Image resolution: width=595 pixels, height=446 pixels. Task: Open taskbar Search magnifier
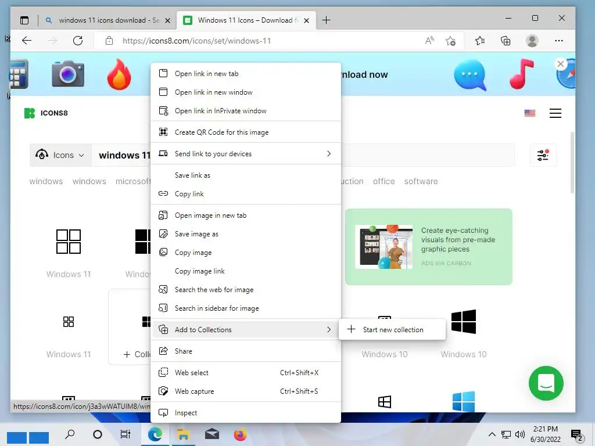tap(70, 434)
